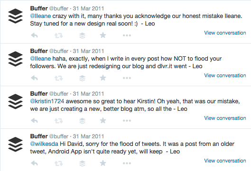Open the @kristin1724 profile mention
251x171 pixels.
tap(47, 101)
